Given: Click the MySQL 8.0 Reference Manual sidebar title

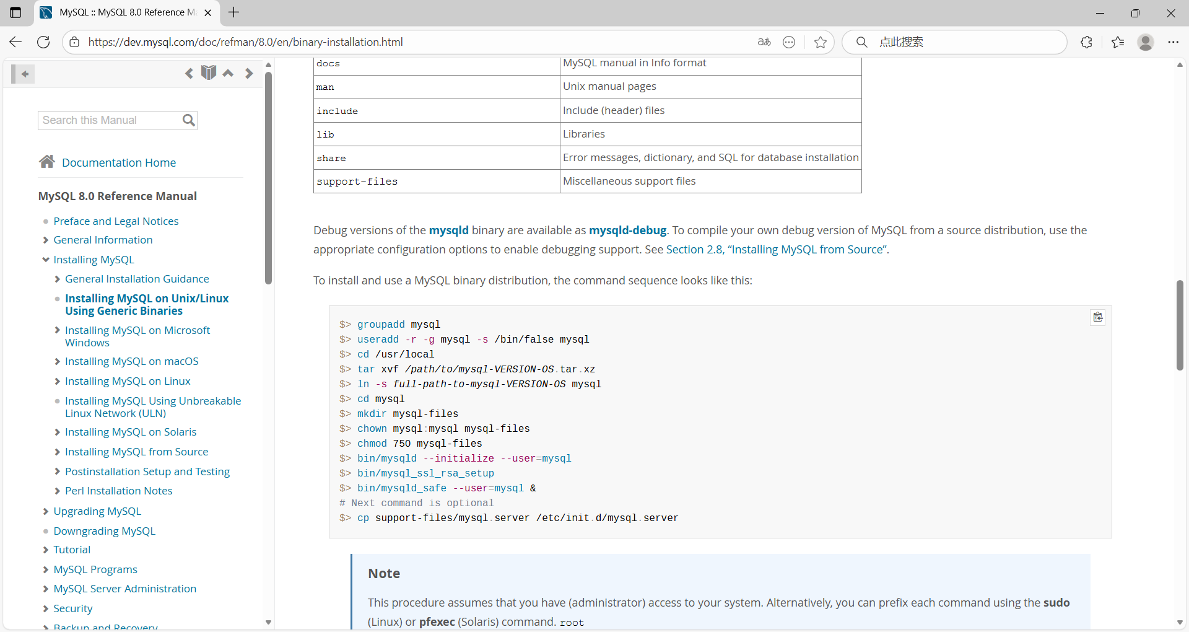Looking at the screenshot, I should (x=118, y=196).
